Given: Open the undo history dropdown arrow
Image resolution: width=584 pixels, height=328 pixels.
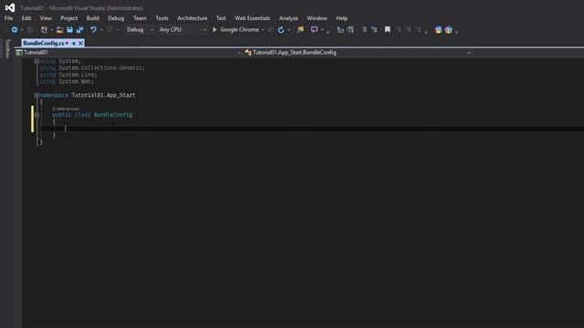Looking at the screenshot, I should [x=101, y=30].
